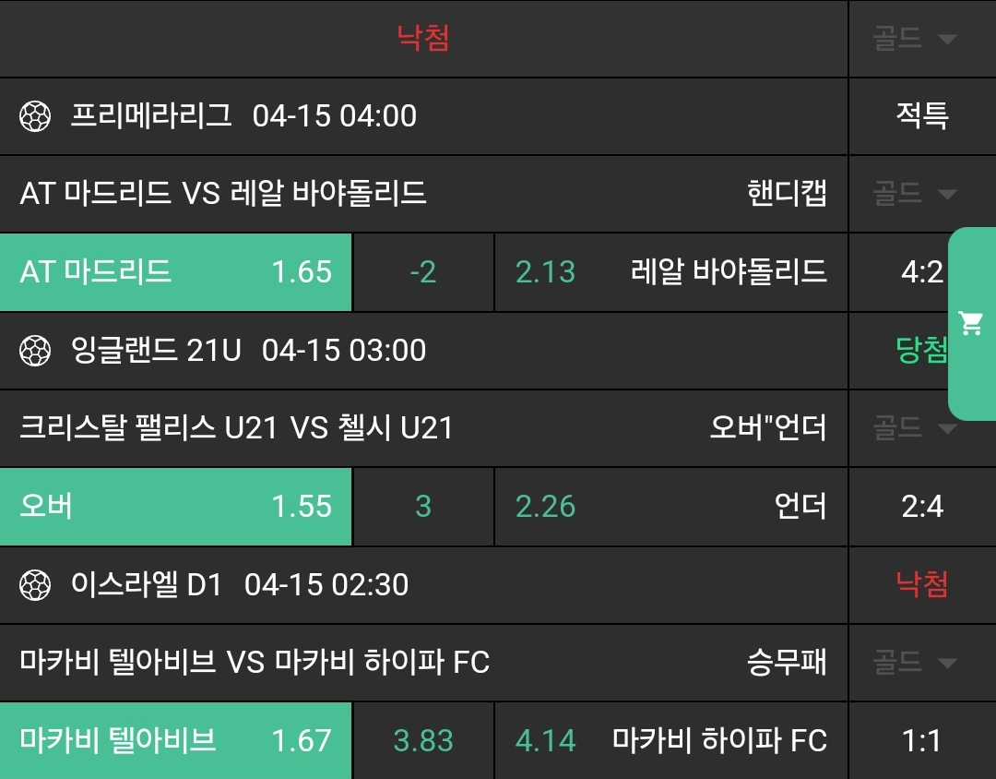Select the 오버 1.55 bet option
The width and height of the screenshot is (996, 779).
click(x=175, y=507)
